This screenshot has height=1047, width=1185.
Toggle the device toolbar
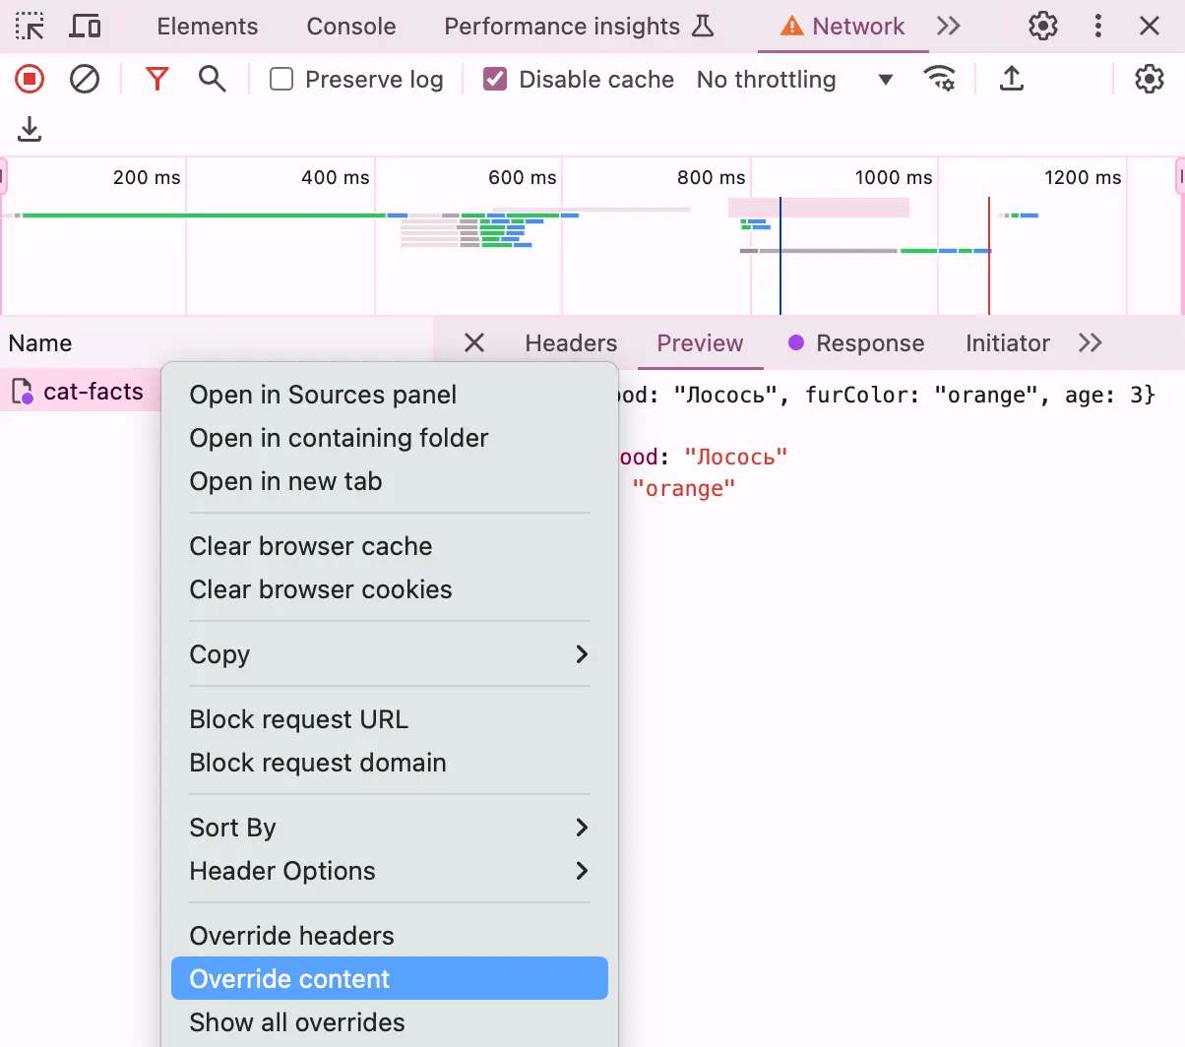[85, 26]
